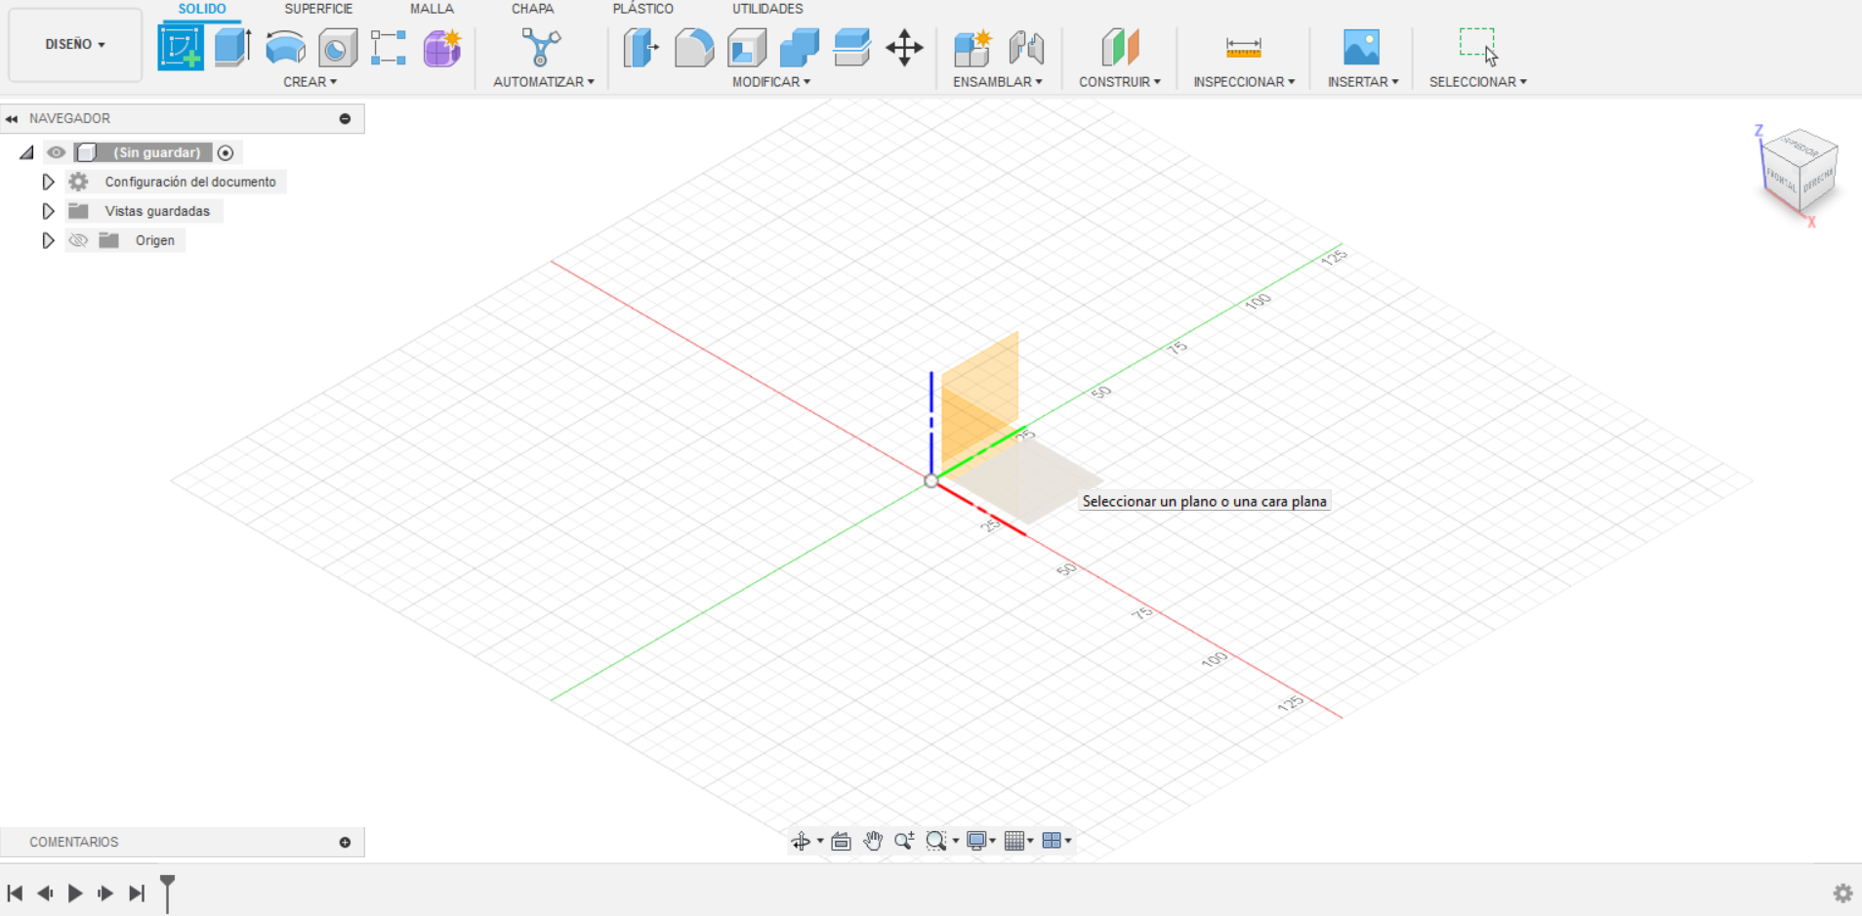The height and width of the screenshot is (916, 1862).
Task: Open the Modificar dropdown menu
Action: (x=771, y=82)
